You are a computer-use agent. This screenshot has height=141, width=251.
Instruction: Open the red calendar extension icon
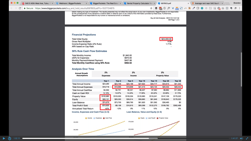[x=160, y=8]
